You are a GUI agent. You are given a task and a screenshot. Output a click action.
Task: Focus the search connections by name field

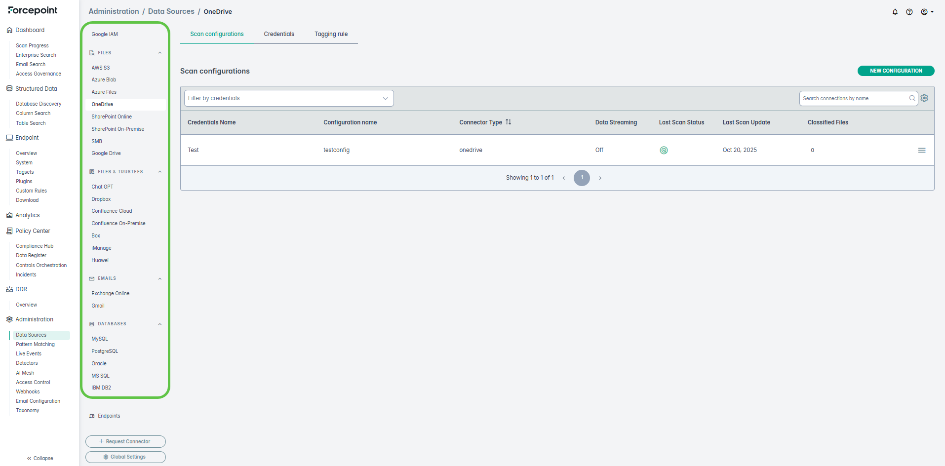click(x=854, y=98)
